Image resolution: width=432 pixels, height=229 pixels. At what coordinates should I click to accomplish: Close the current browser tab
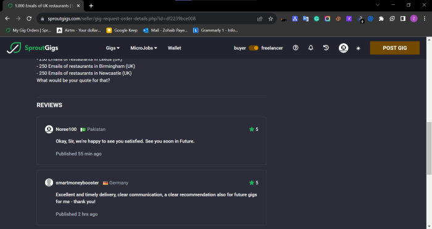(78, 6)
